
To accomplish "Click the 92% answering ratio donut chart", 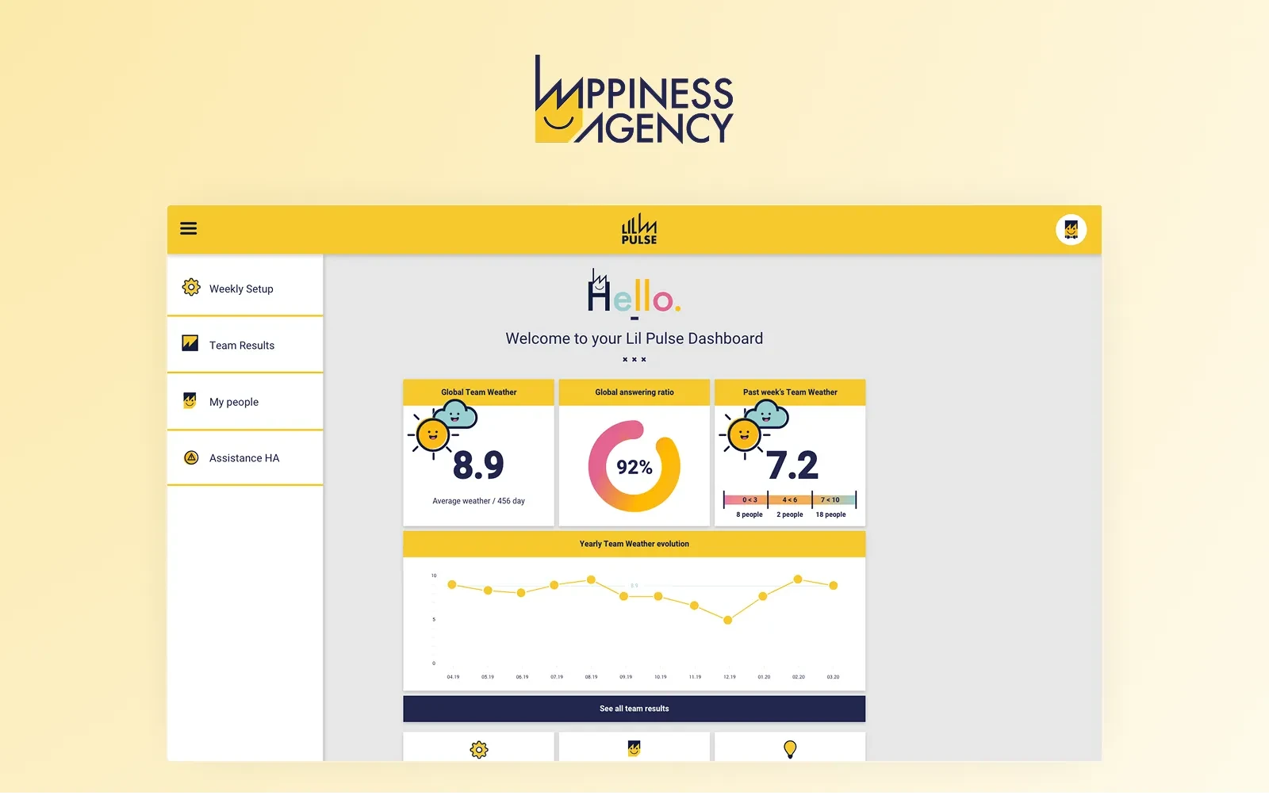I will tap(634, 467).
